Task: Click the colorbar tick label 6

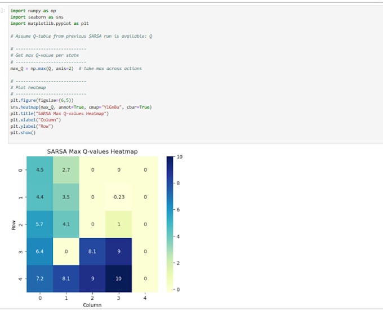Action: click(x=178, y=210)
